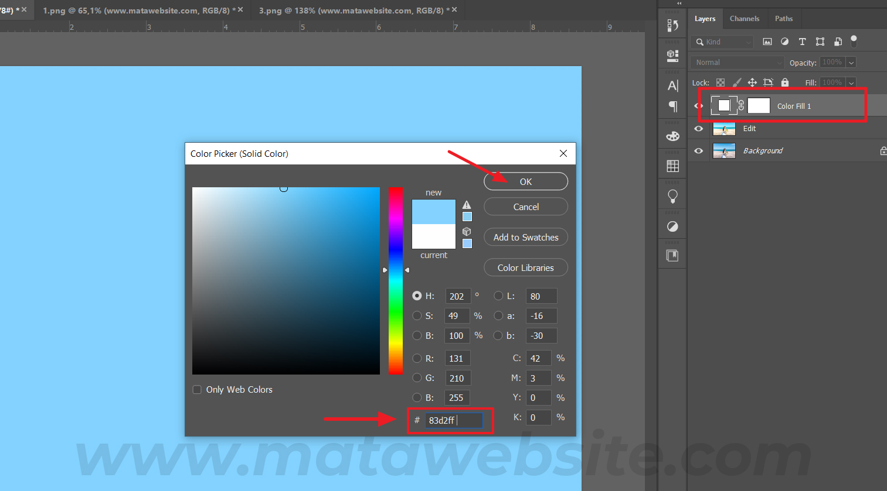887x491 pixels.
Task: Switch to the Channels tab
Action: click(744, 19)
